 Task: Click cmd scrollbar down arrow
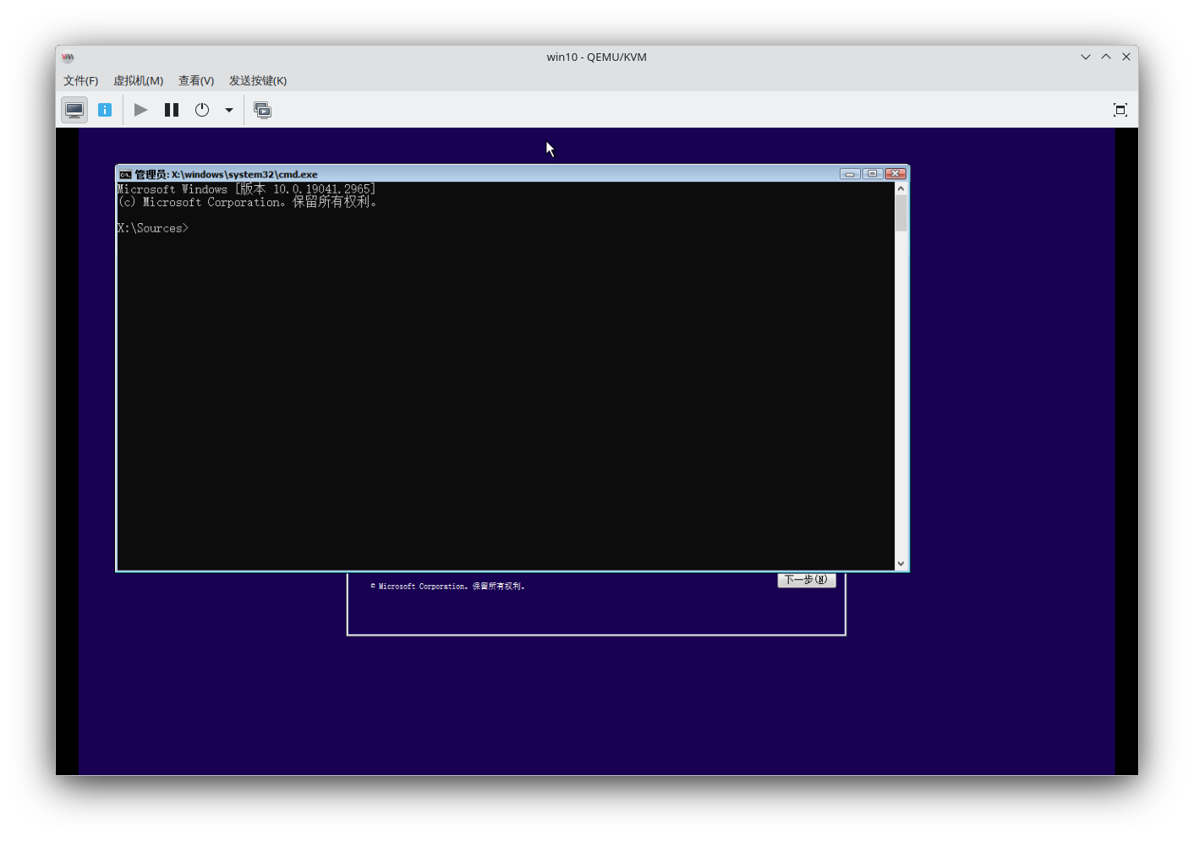click(901, 564)
